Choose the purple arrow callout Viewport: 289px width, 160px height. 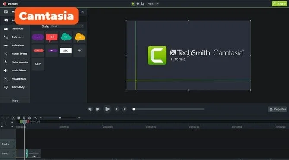(52, 50)
